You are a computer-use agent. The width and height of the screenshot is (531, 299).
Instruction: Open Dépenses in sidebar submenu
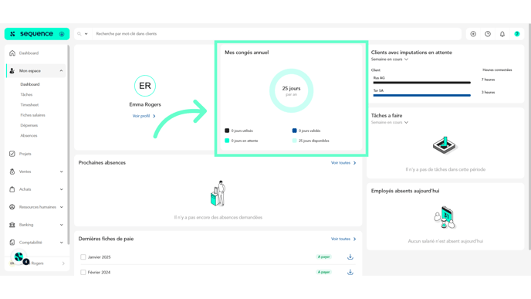(29, 125)
